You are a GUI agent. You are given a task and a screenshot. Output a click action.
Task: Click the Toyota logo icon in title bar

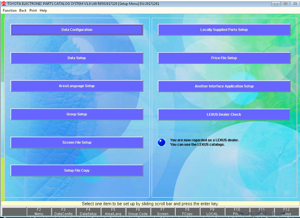click(x=4, y=4)
